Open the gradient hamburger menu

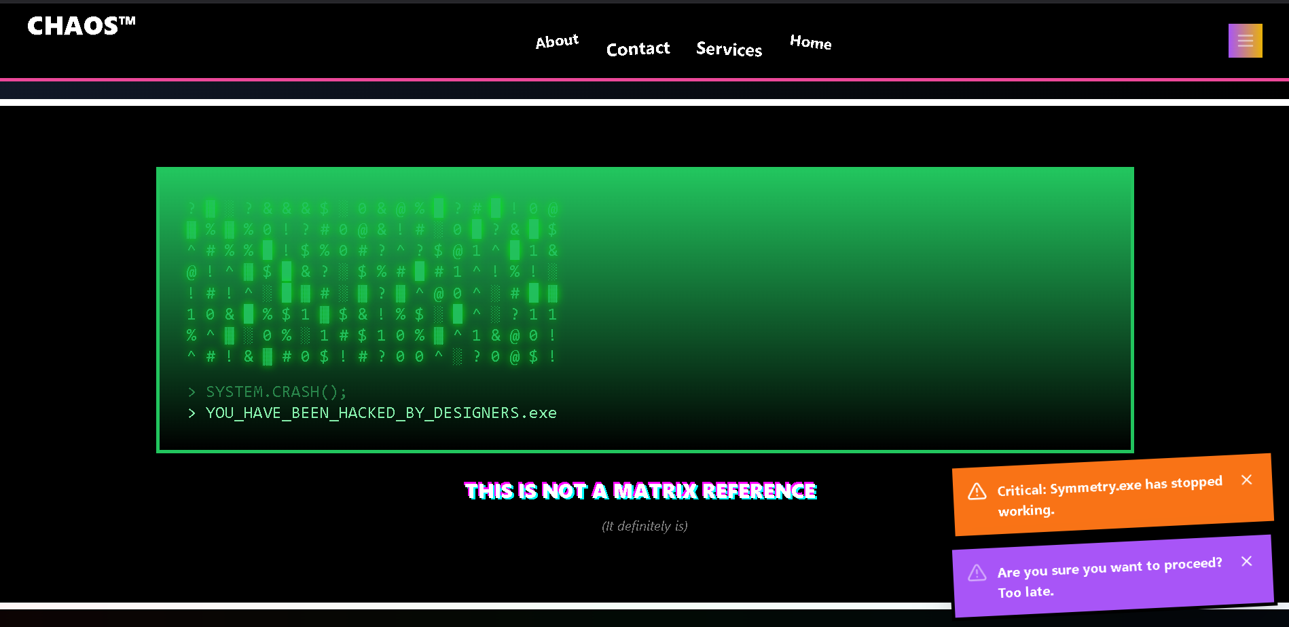[1245, 41]
